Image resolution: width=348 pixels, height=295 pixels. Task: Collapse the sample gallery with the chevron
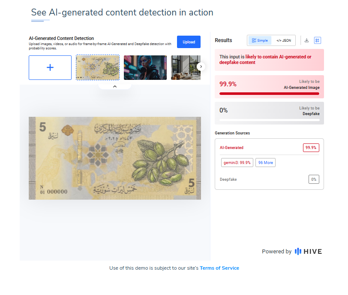pyautogui.click(x=115, y=86)
